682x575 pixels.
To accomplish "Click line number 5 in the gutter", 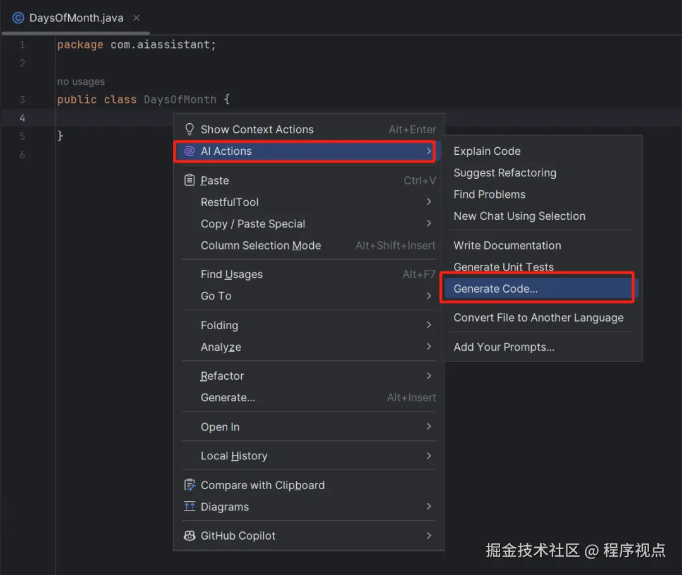I will click(x=22, y=136).
